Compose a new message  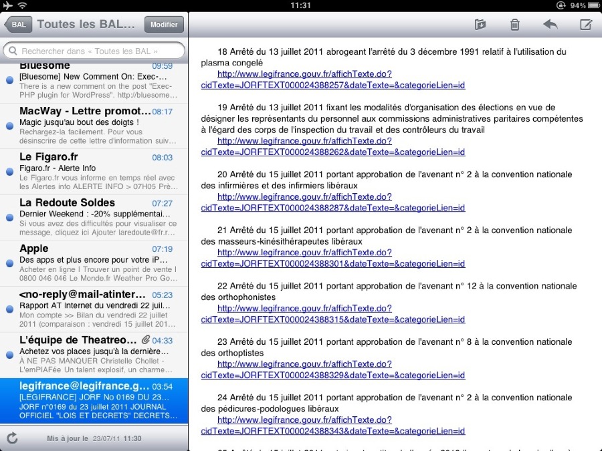click(586, 25)
